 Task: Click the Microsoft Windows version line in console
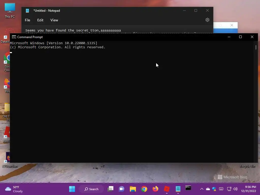[54, 43]
